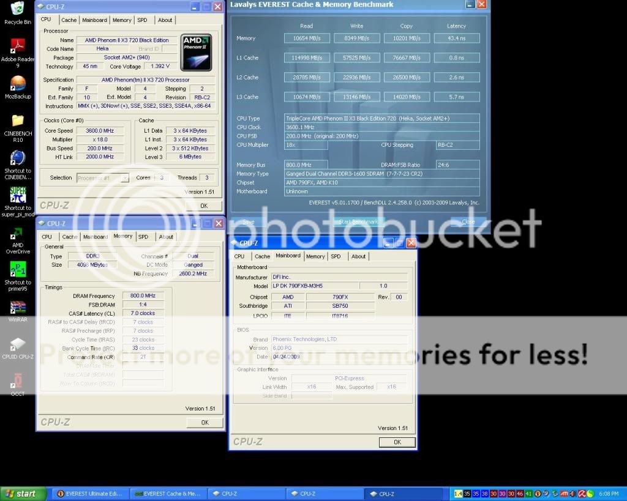Switch to CPU tab in CPU-Z timings window
The image size is (627, 501).
47,237
